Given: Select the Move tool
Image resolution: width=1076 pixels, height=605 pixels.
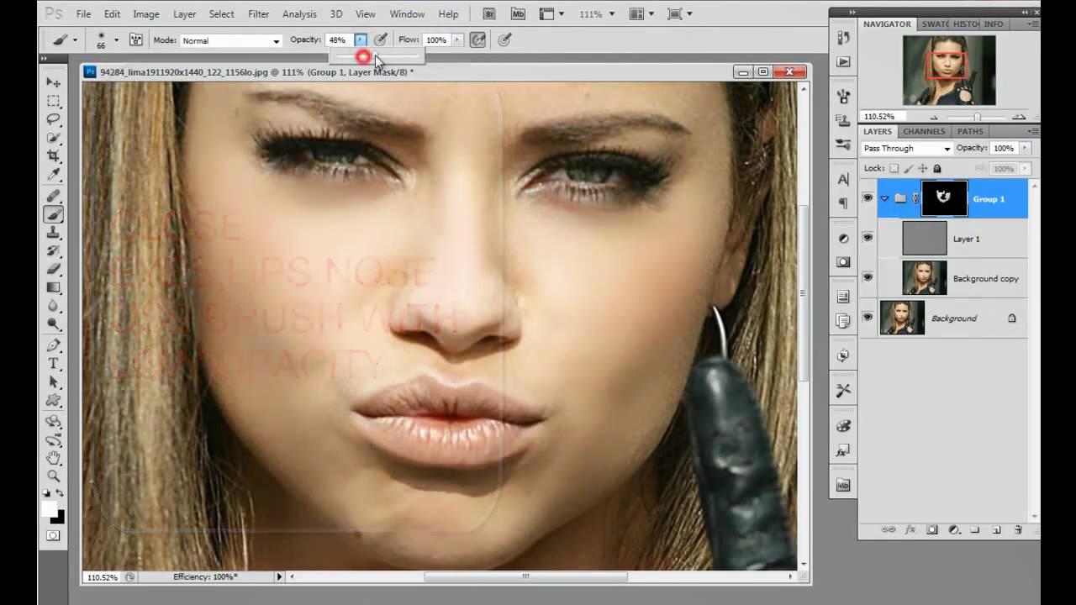Looking at the screenshot, I should [54, 82].
